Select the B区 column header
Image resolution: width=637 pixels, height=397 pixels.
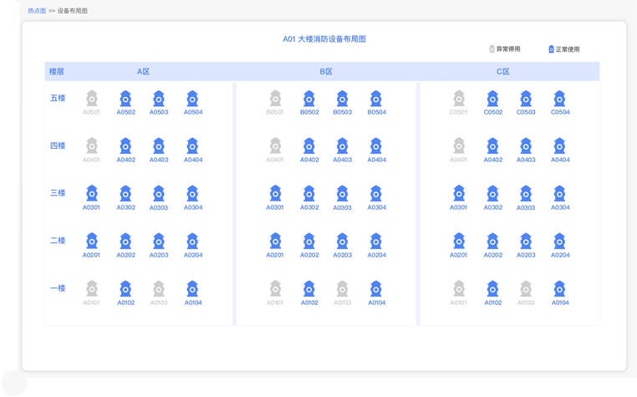(x=326, y=72)
